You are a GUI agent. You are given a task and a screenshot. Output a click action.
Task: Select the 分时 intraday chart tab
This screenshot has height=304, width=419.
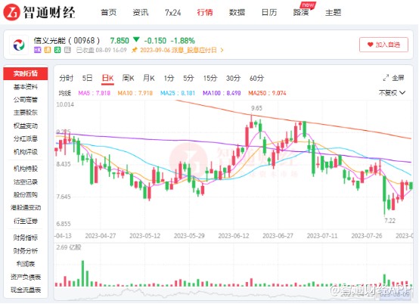66,78
